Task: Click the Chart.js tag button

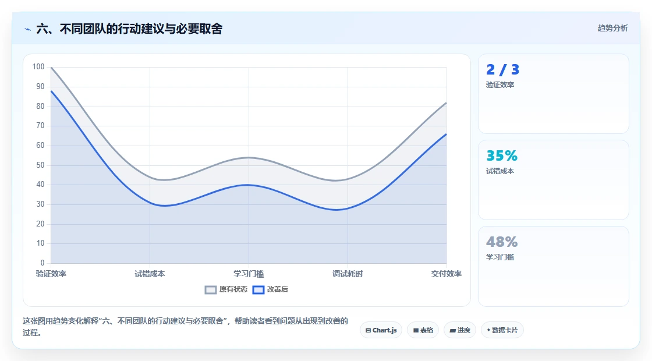Action: click(x=381, y=330)
